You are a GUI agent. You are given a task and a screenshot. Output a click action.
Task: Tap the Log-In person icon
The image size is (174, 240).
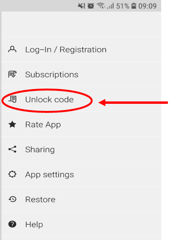click(12, 49)
